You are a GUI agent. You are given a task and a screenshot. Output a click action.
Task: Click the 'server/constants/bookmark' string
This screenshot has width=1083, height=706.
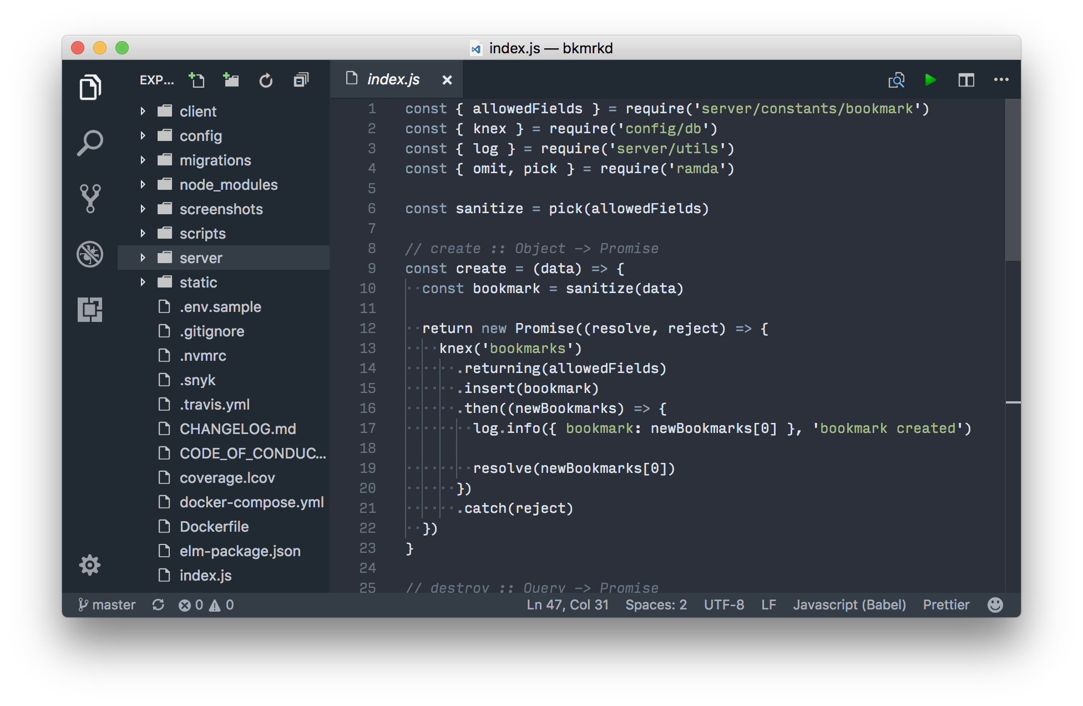tap(807, 108)
